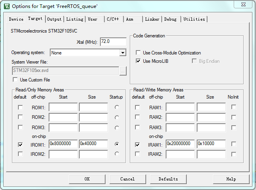Click the ROM1 Start address field
The height and width of the screenshot is (190, 256).
point(63,107)
